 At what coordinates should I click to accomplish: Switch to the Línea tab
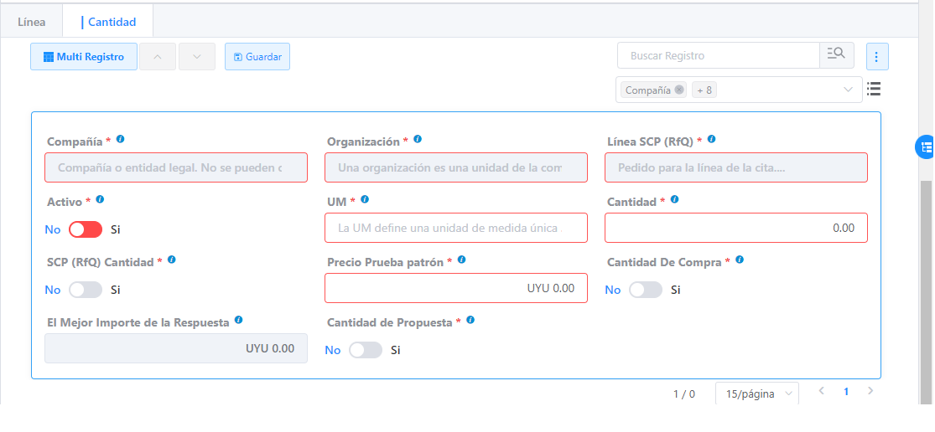pyautogui.click(x=32, y=22)
